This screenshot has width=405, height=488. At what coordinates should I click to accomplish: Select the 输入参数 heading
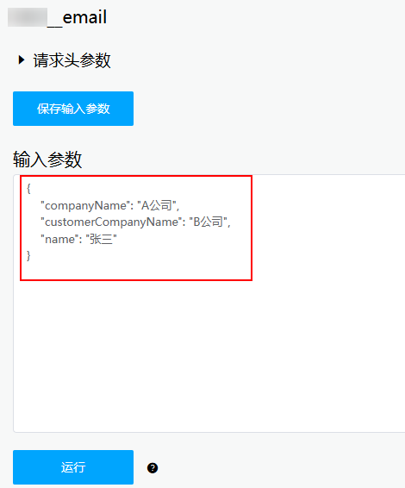(47, 160)
